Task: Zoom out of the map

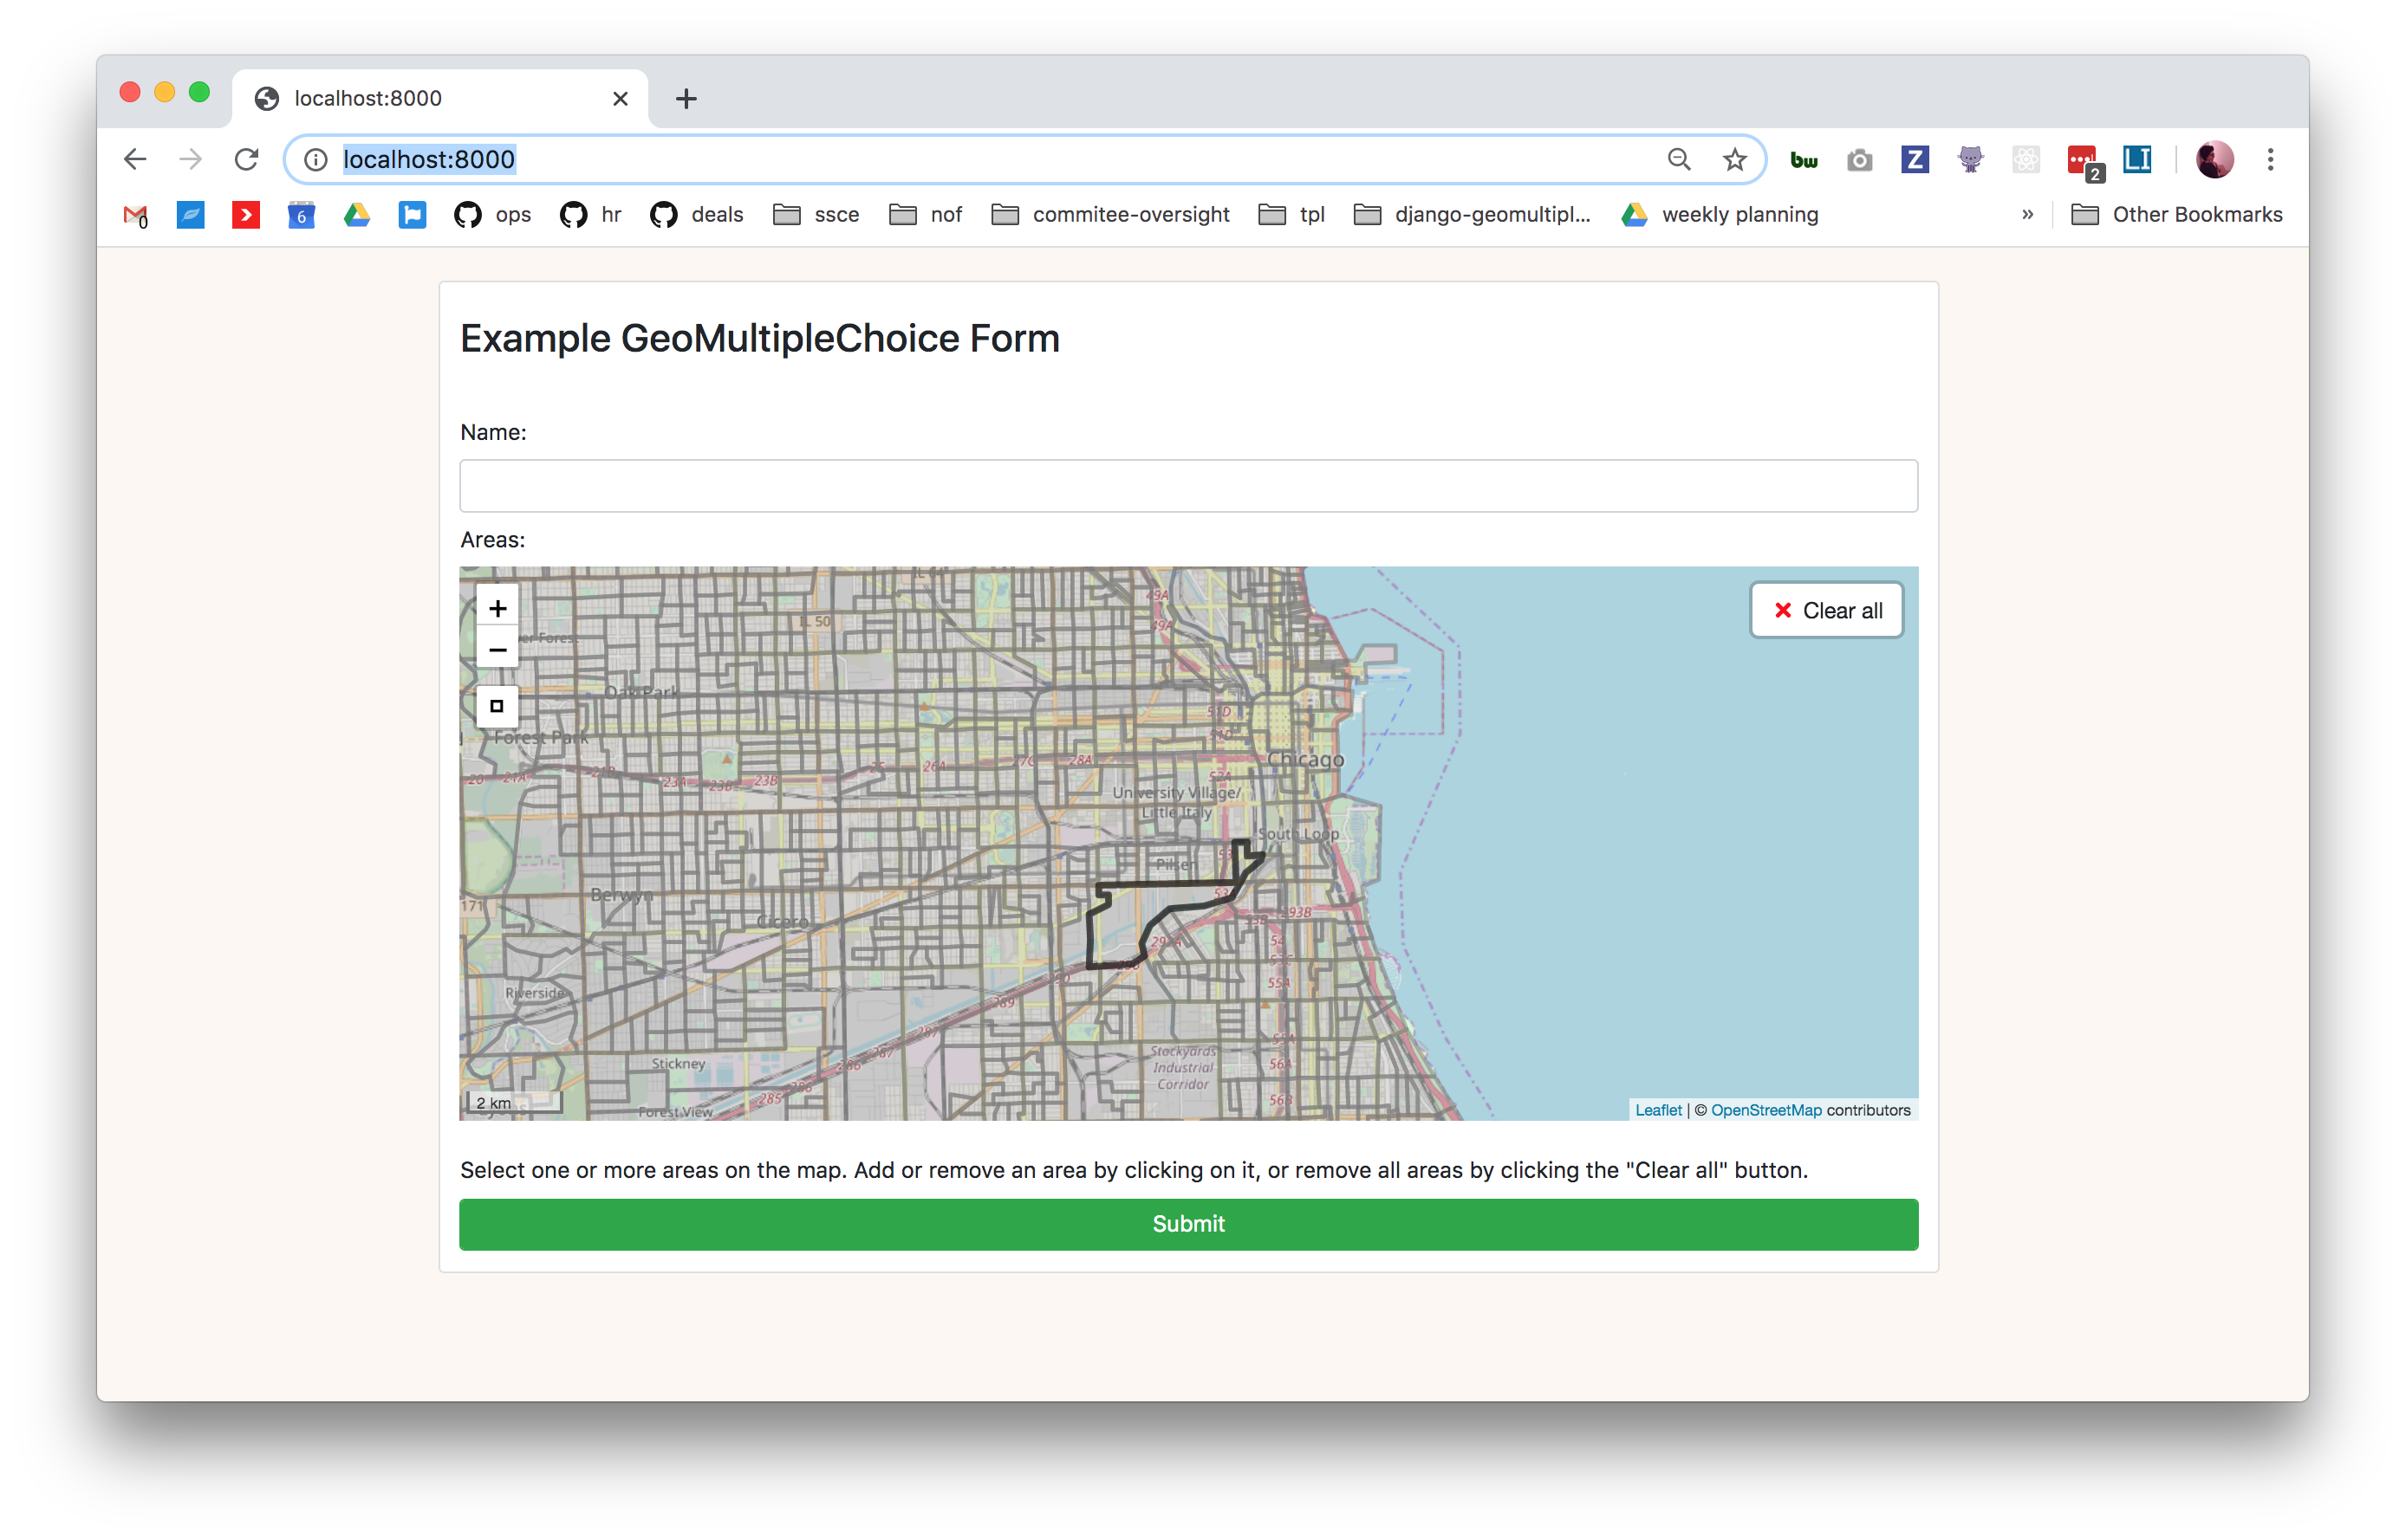Action: pos(497,650)
